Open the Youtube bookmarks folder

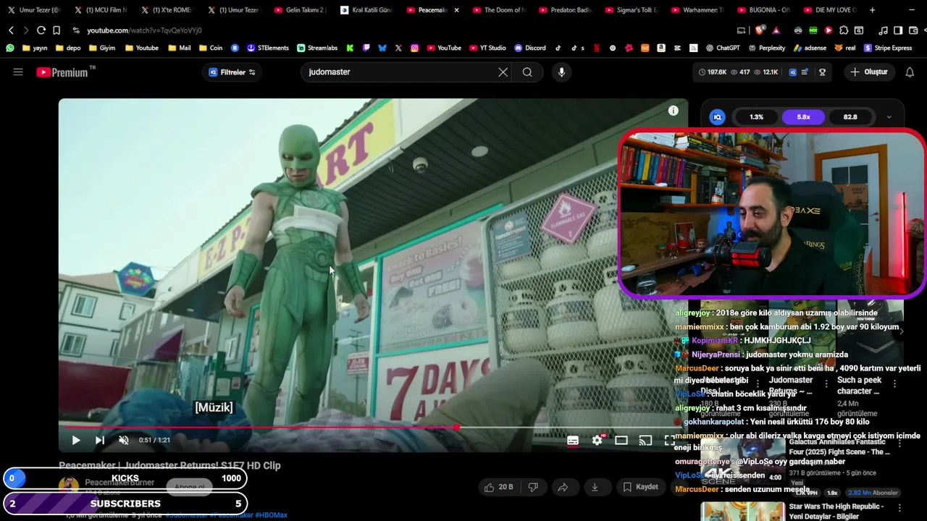pyautogui.click(x=141, y=48)
